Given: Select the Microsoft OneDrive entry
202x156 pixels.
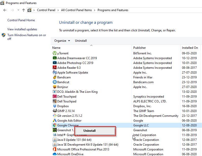Looking at the screenshot, I should pos(70,154).
